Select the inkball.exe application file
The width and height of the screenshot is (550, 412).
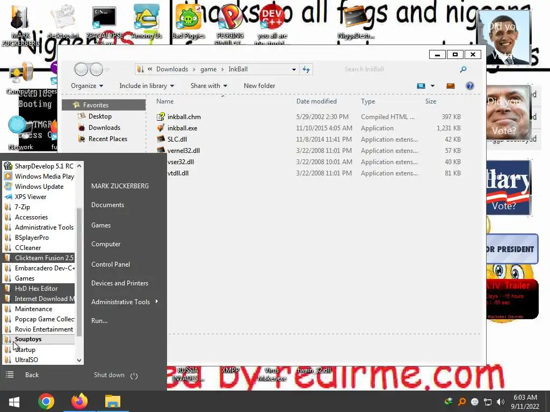[x=182, y=128]
